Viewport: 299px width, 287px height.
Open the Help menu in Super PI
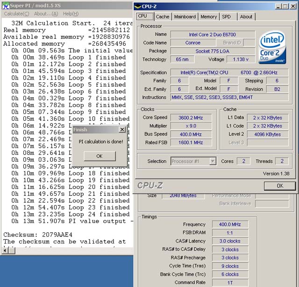tap(71, 14)
